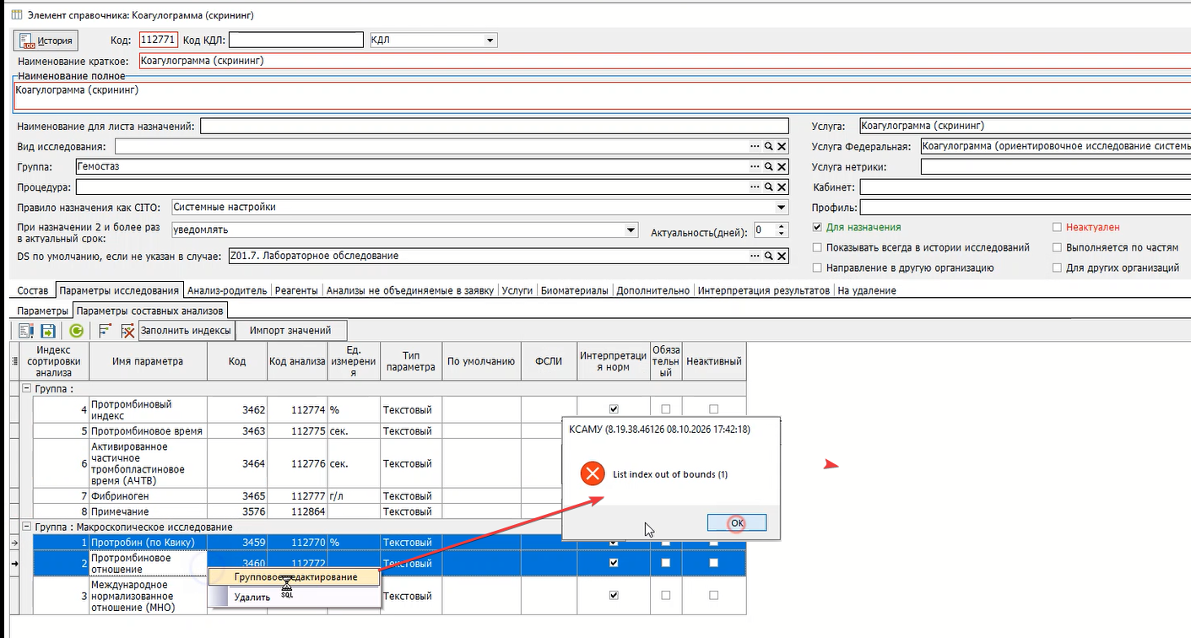Image resolution: width=1191 pixels, height=638 pixels.
Task: Open Вид исследования lookup with ellipsis
Action: (x=755, y=147)
